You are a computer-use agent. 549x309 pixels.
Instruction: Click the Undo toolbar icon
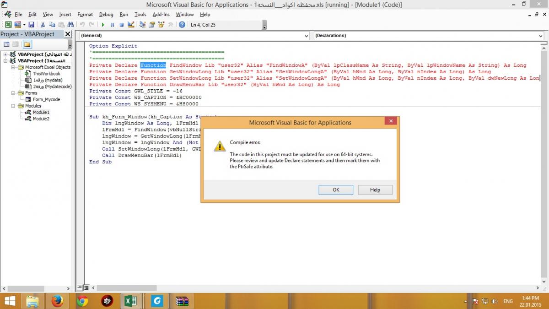82,25
